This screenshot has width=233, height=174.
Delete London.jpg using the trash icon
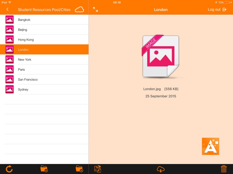pyautogui.click(x=224, y=169)
